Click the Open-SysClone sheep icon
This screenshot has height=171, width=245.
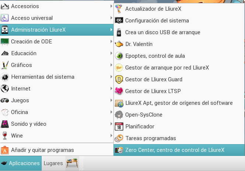pos(119,115)
